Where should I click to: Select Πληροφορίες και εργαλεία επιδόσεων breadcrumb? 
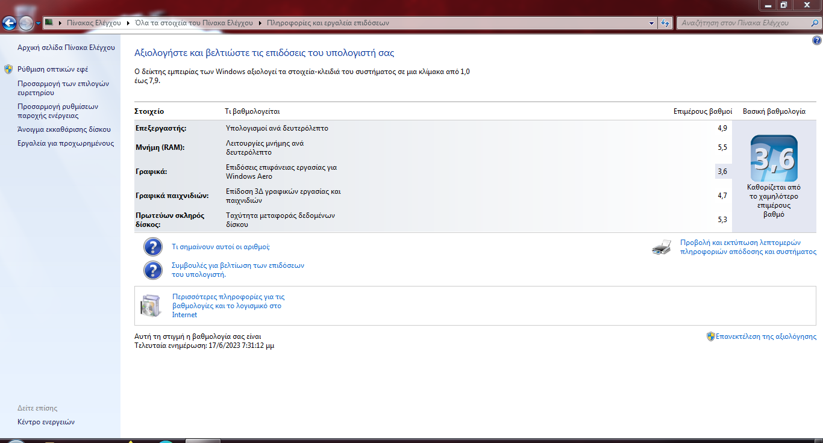point(327,23)
